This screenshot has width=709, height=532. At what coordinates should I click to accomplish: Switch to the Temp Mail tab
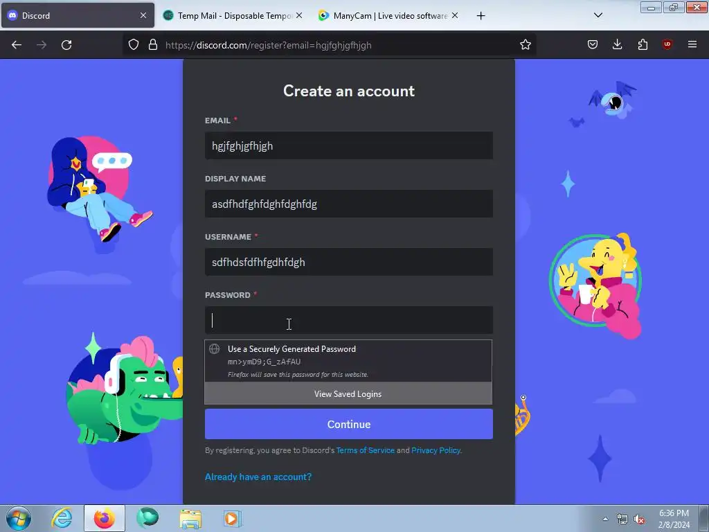[233, 16]
